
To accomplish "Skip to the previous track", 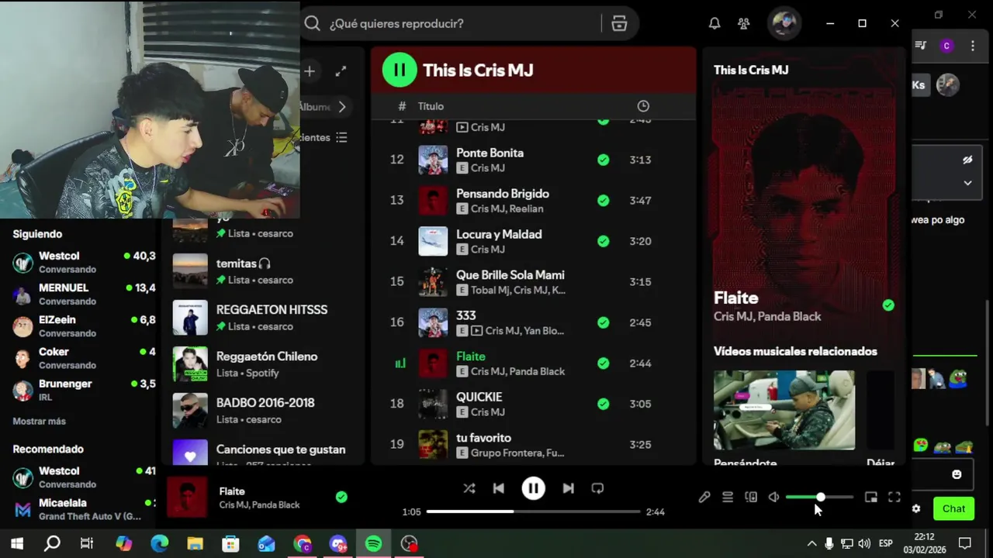I will (x=499, y=488).
